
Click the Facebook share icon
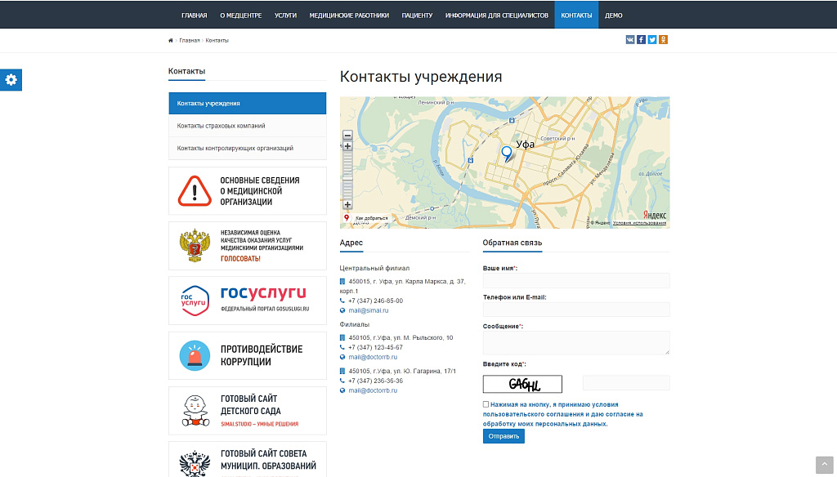click(641, 38)
